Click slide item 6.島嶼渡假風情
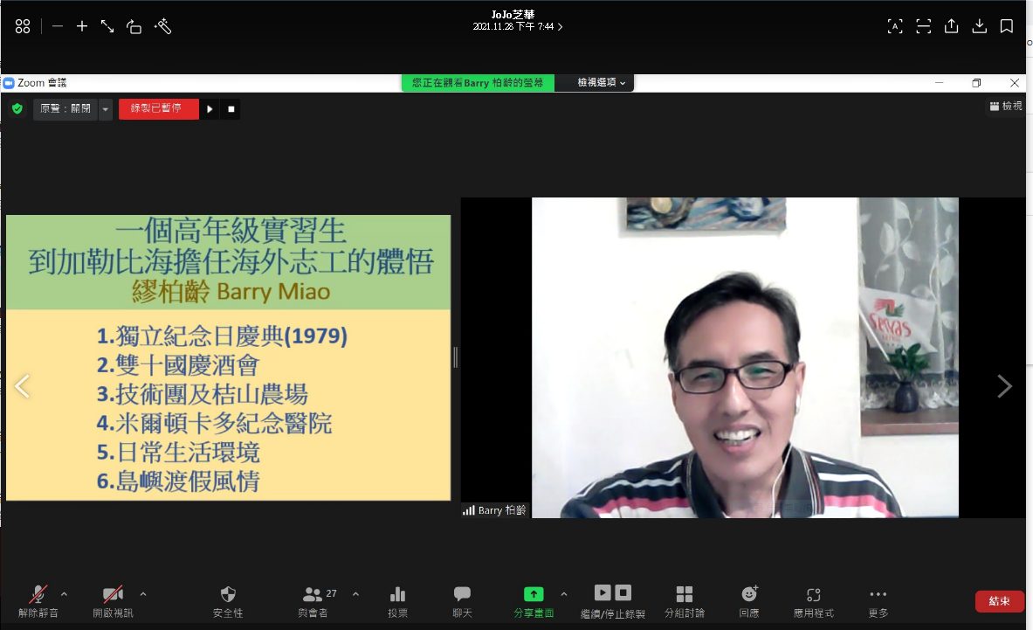Image resolution: width=1033 pixels, height=630 pixels. pos(178,481)
